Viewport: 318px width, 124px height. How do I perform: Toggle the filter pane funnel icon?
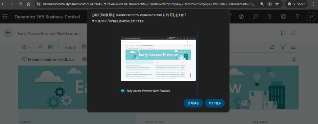tap(283, 47)
